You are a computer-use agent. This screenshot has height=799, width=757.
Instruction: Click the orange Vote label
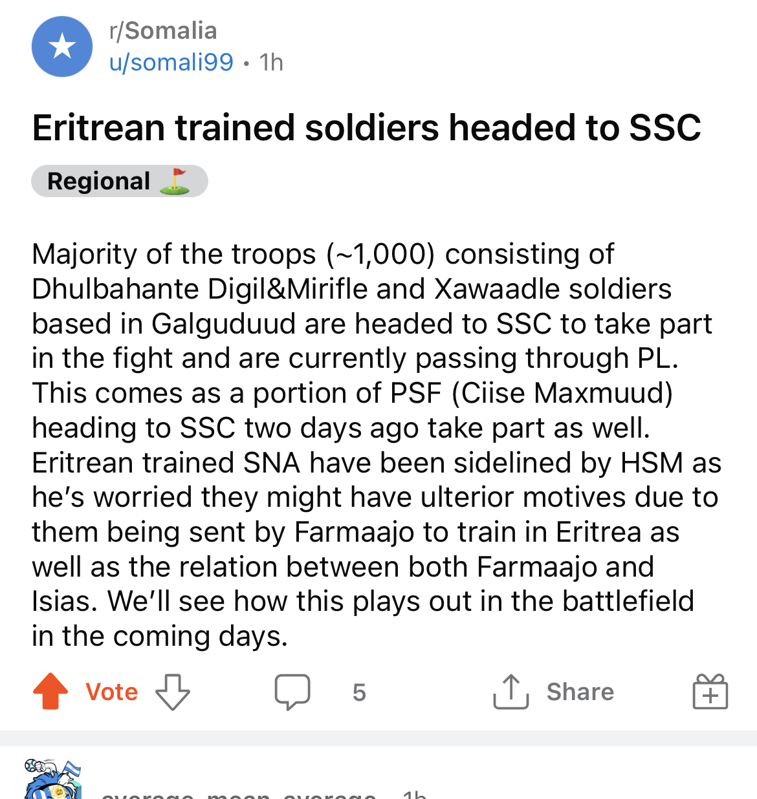pos(111,692)
